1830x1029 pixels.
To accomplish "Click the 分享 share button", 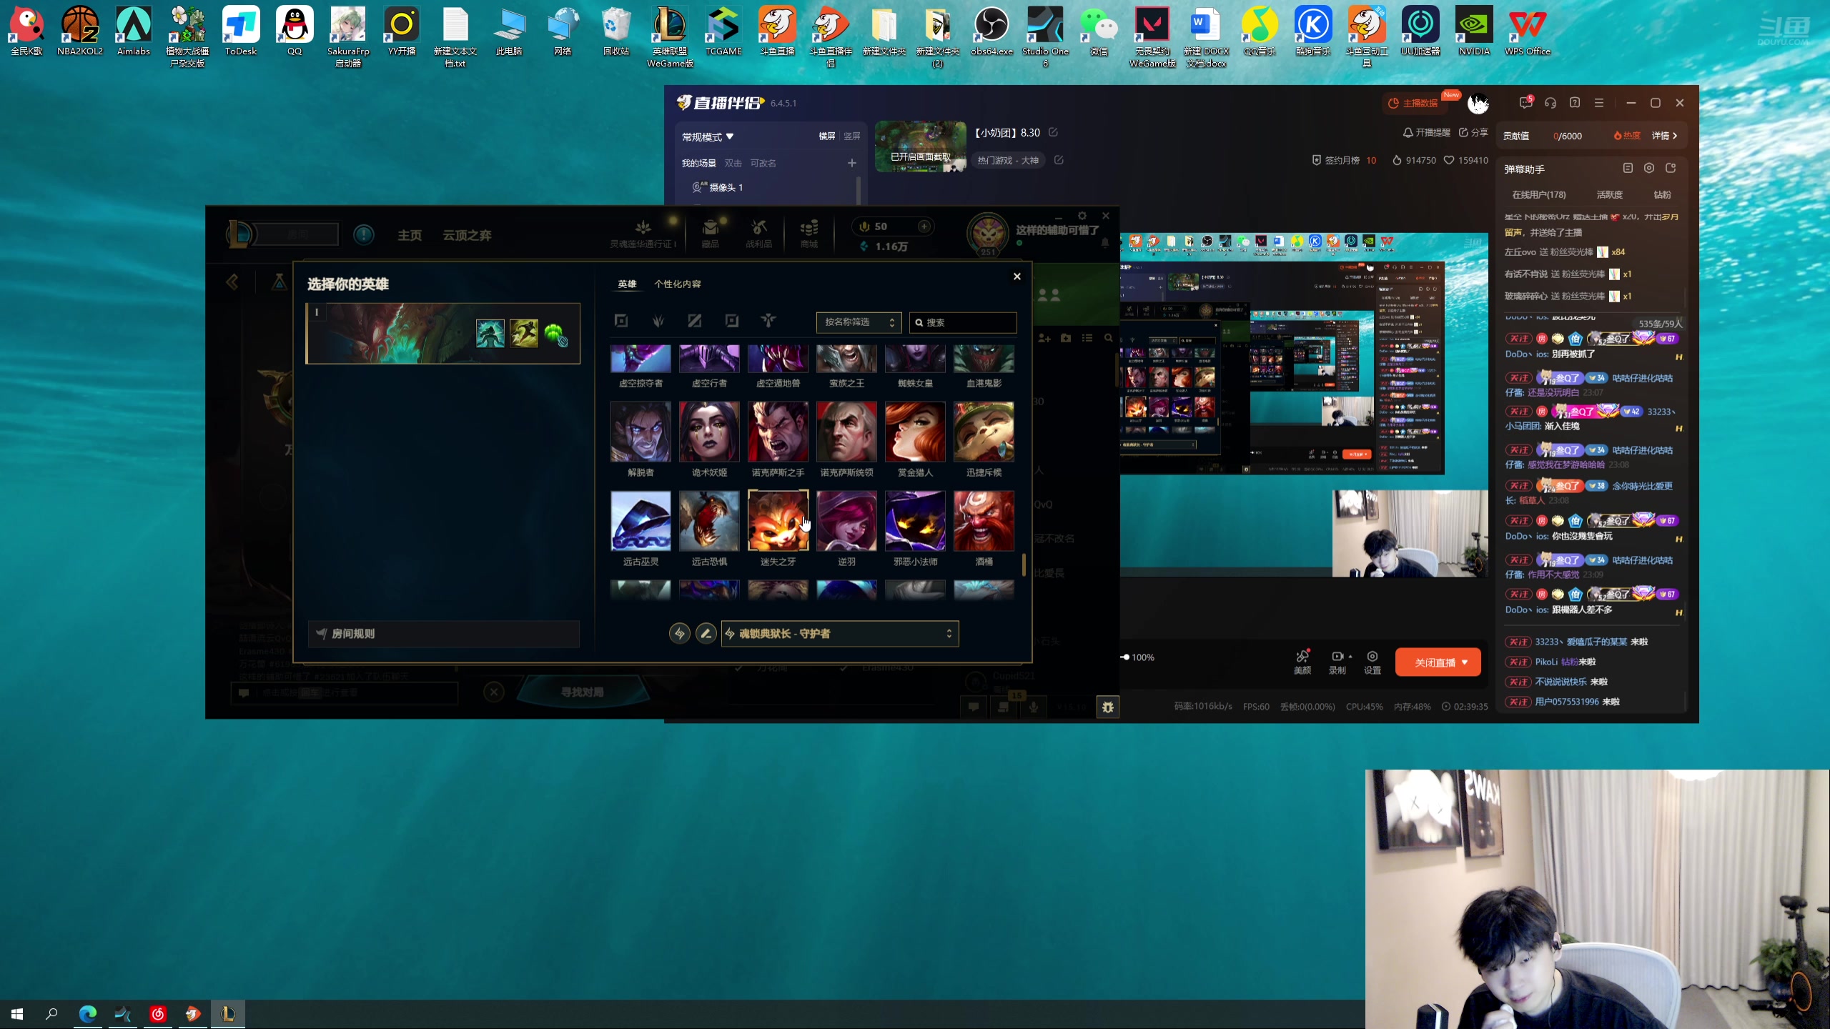I will coord(1473,132).
